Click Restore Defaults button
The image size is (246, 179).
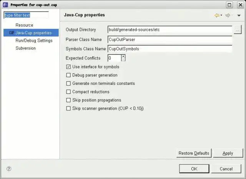[x=194, y=153]
